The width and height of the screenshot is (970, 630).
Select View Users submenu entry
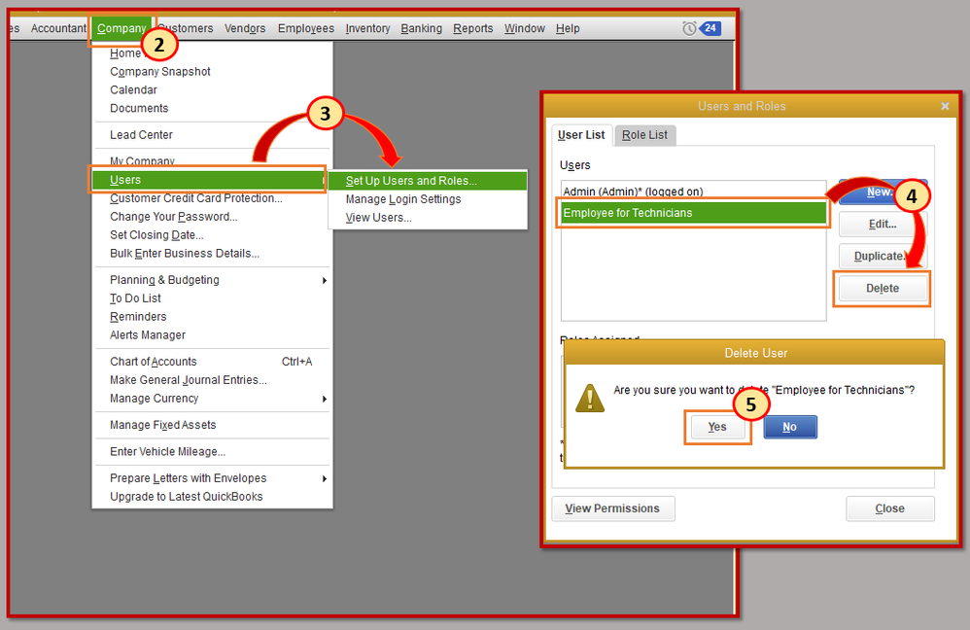pyautogui.click(x=379, y=218)
